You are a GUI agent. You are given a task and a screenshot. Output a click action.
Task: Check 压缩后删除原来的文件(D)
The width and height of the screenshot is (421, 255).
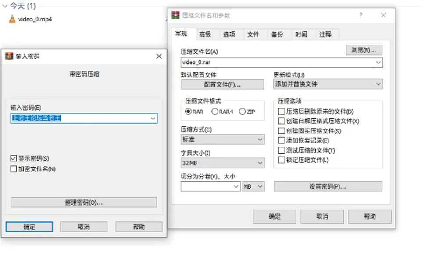click(x=282, y=112)
